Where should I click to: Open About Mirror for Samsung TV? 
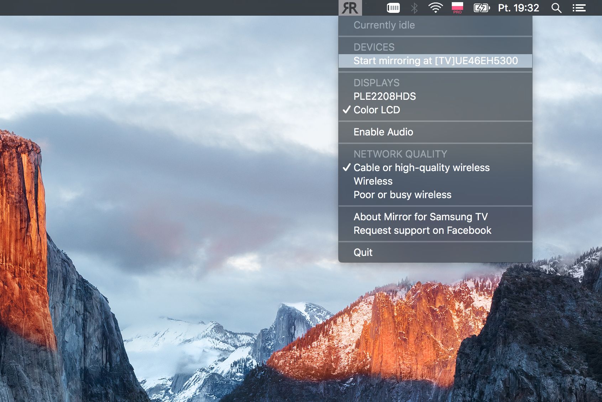tap(435, 217)
